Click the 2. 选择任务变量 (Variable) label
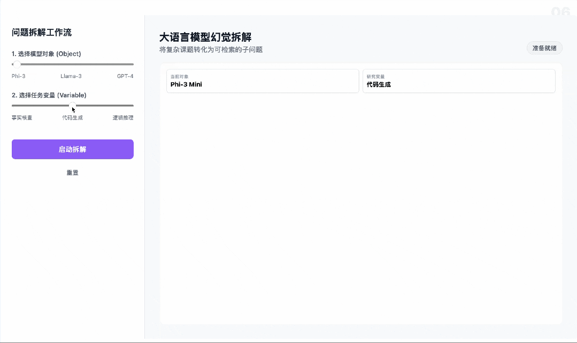Screen dimensions: 577x343 pos(49,95)
